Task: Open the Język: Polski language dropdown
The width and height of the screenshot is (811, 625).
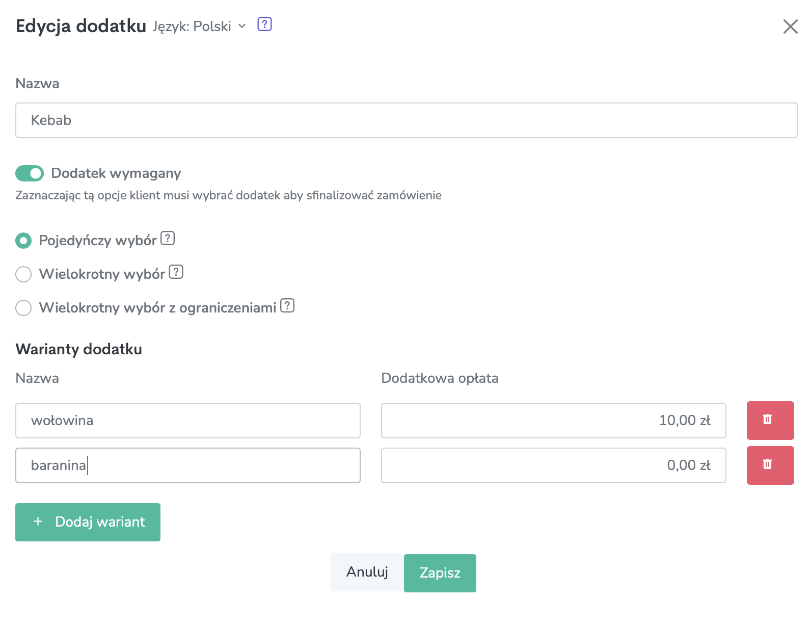Action: 199,26
